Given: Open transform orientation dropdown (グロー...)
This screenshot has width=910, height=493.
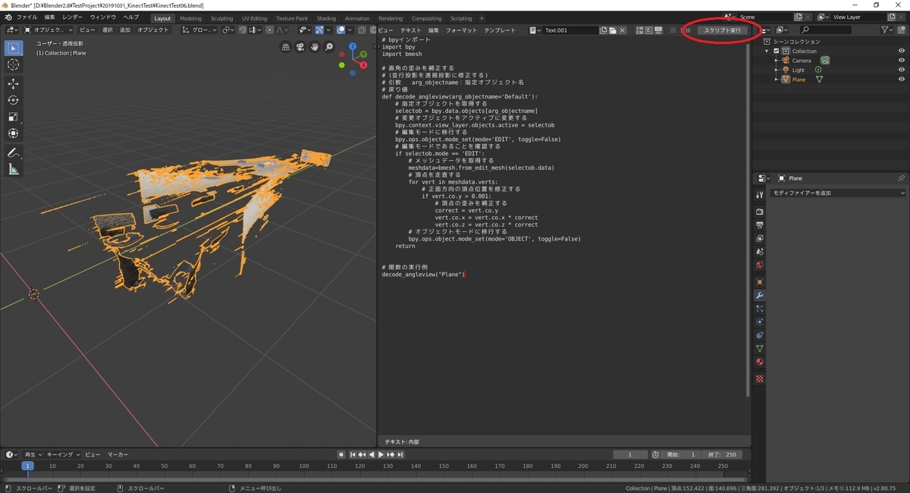Looking at the screenshot, I should point(199,30).
